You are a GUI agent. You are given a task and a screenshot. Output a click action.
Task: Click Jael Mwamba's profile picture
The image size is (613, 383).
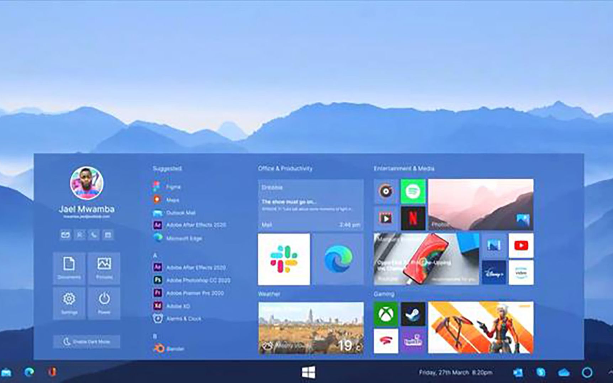[87, 183]
